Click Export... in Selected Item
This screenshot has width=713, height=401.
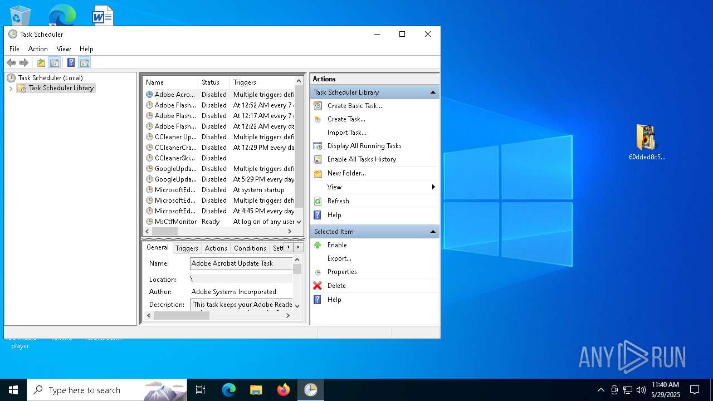[339, 258]
